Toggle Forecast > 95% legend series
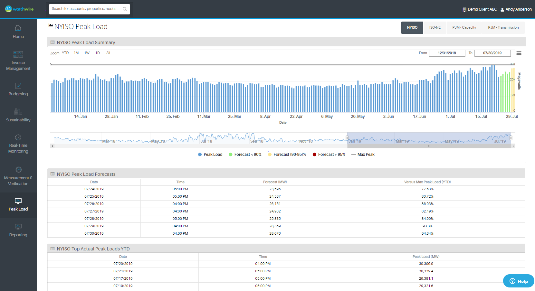The width and height of the screenshot is (535, 291). (329, 155)
